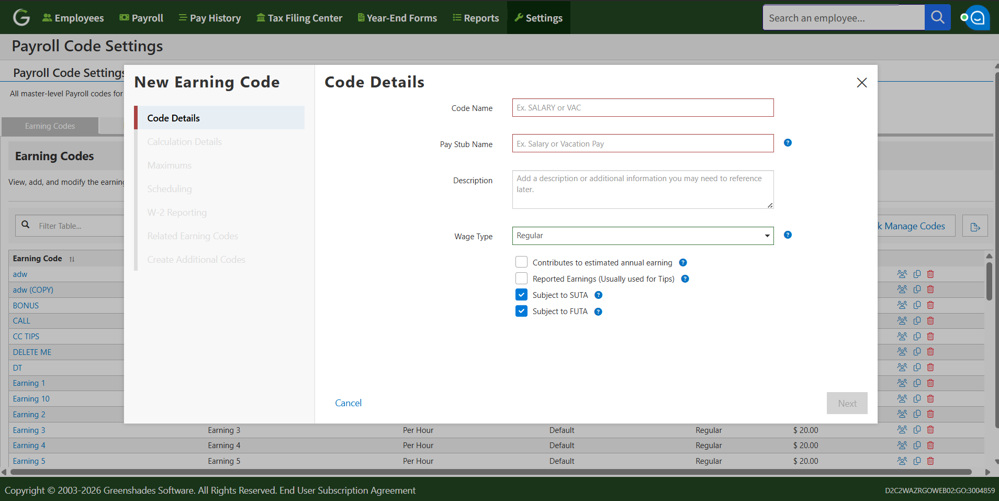Show help for Subject to SUTA
Viewport: 999px width, 501px height.
coord(598,295)
